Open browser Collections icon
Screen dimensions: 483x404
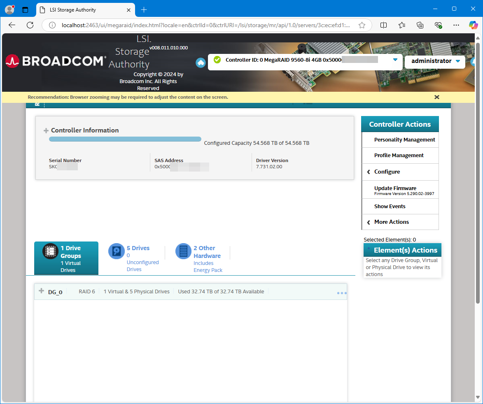click(x=420, y=25)
